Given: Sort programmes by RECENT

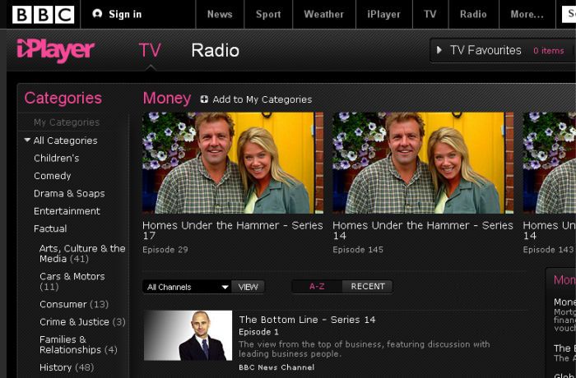Looking at the screenshot, I should pyautogui.click(x=367, y=286).
